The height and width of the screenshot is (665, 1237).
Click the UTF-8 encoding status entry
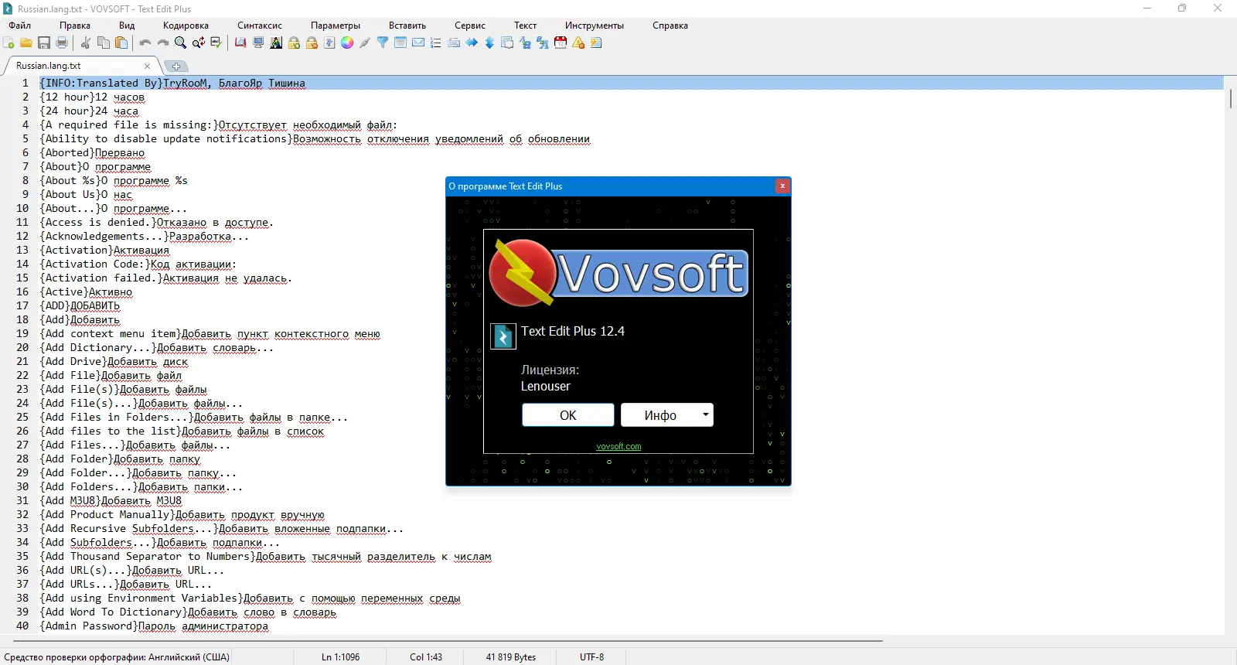592,657
